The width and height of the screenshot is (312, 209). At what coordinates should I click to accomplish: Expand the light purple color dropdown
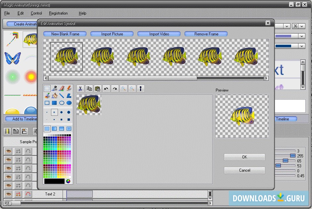[x=301, y=36]
